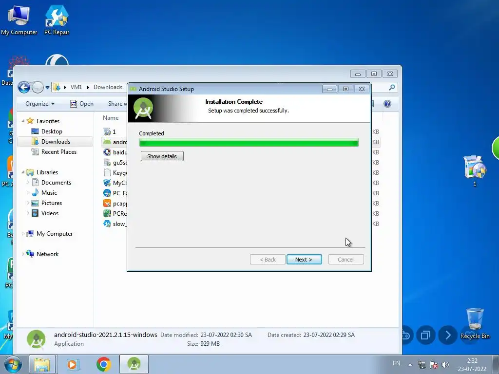Viewport: 499px width, 374px height.
Task: Click Downloads in address breadcrumb
Action: coord(108,87)
